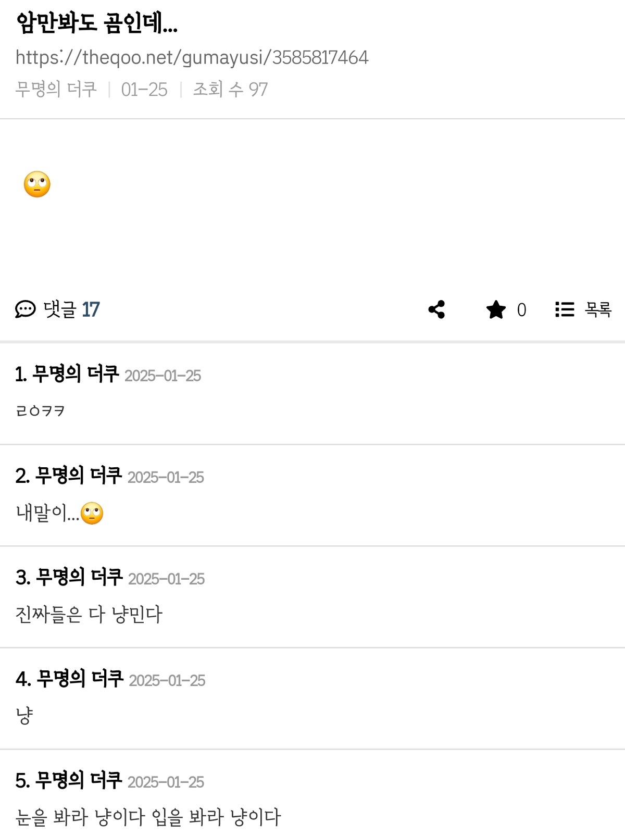
Task: Click the 댓글 17 comments label
Action: (71, 309)
